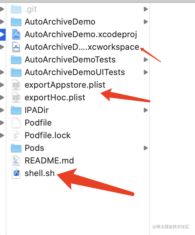The image size is (195, 235).
Task: Click the README.md document icon
Action: 16,161
